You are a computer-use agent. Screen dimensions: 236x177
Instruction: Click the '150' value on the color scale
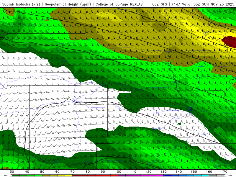point(194,172)
